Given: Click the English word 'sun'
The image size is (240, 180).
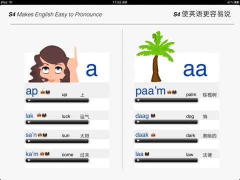Looking at the screenshot, I should tap(65, 135).
